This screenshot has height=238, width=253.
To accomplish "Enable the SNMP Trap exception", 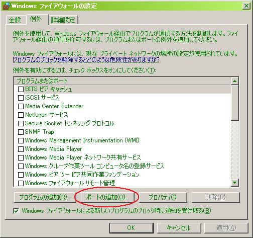I will tap(21, 132).
